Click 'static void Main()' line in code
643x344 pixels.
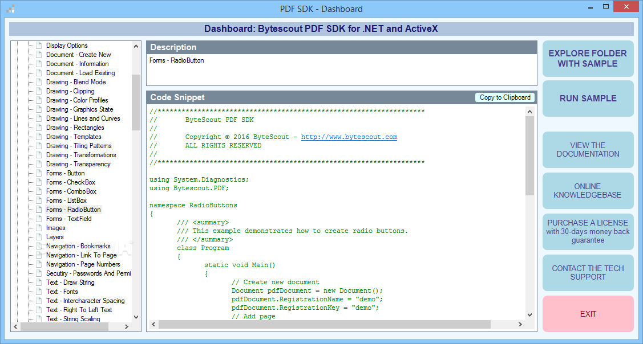tap(240, 265)
